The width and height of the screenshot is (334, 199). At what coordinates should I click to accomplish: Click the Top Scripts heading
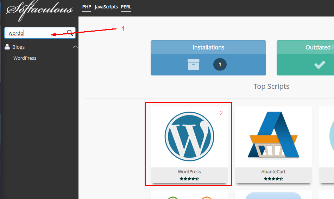point(271,86)
